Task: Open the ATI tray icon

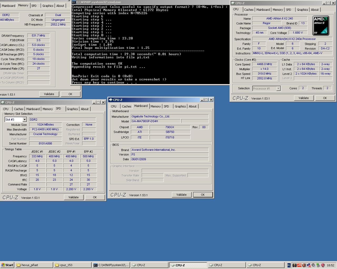Action: [299, 265]
